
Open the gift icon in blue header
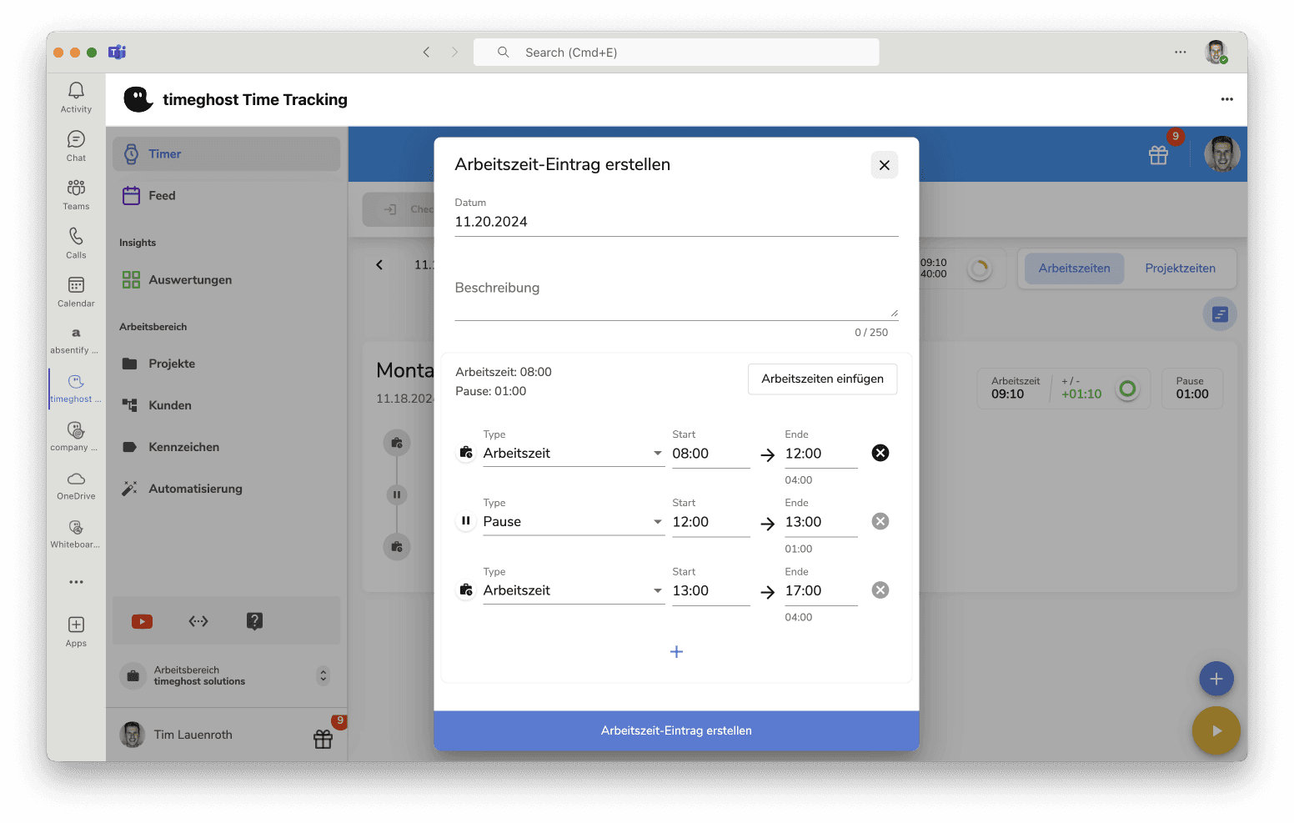coord(1158,155)
